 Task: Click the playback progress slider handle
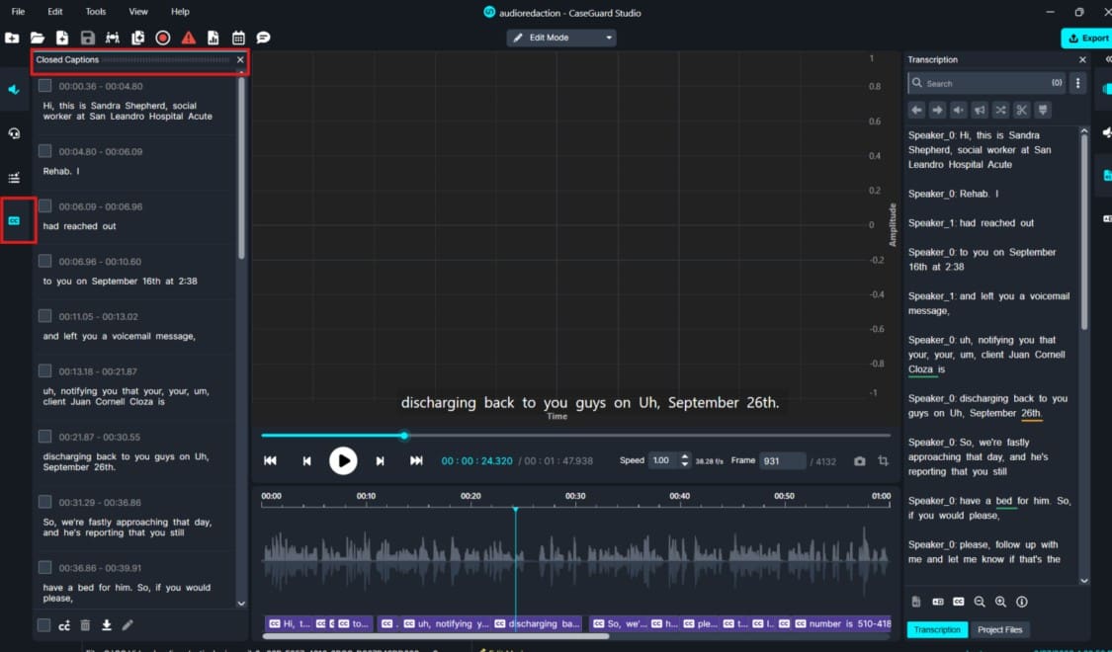point(404,436)
